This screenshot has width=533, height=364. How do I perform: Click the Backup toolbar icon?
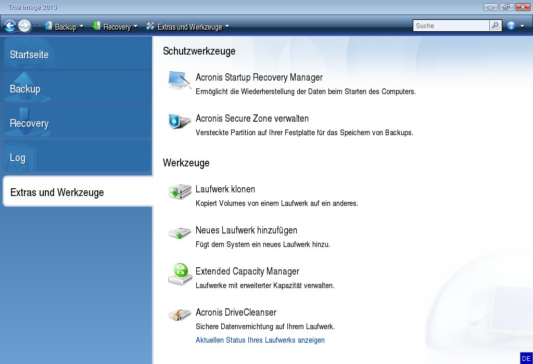click(48, 25)
